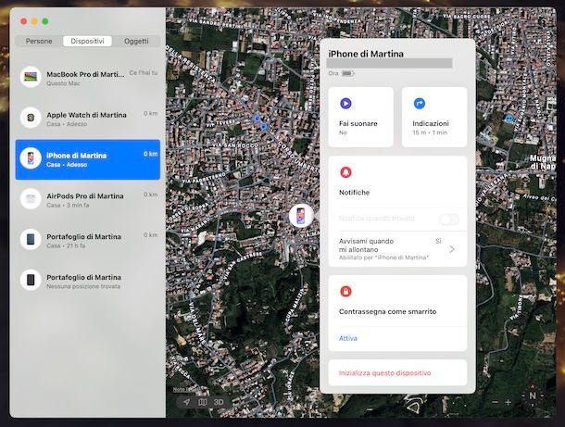Click the battery level indicator
The image size is (565, 427).
click(347, 73)
